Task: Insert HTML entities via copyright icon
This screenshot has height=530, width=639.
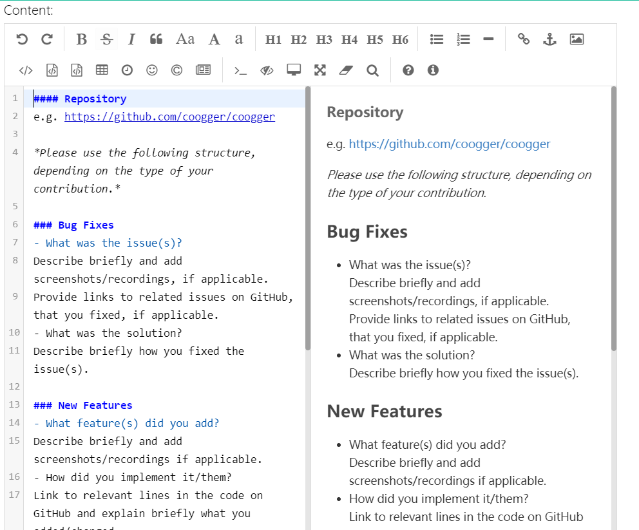Action: 177,70
